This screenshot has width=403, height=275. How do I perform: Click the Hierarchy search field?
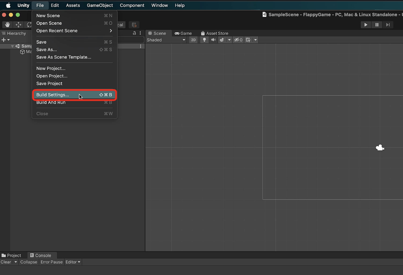pyautogui.click(x=131, y=40)
